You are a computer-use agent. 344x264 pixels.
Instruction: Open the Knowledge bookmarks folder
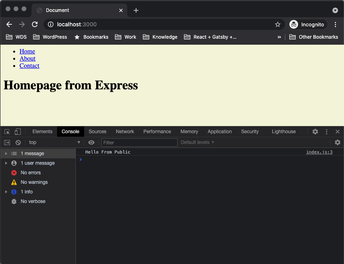160,37
